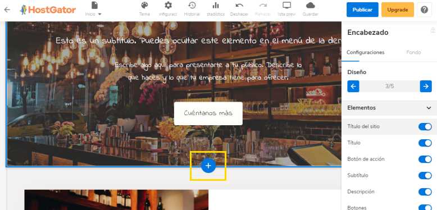
Task: Click the Rehacer redo arrow
Action: point(263,9)
